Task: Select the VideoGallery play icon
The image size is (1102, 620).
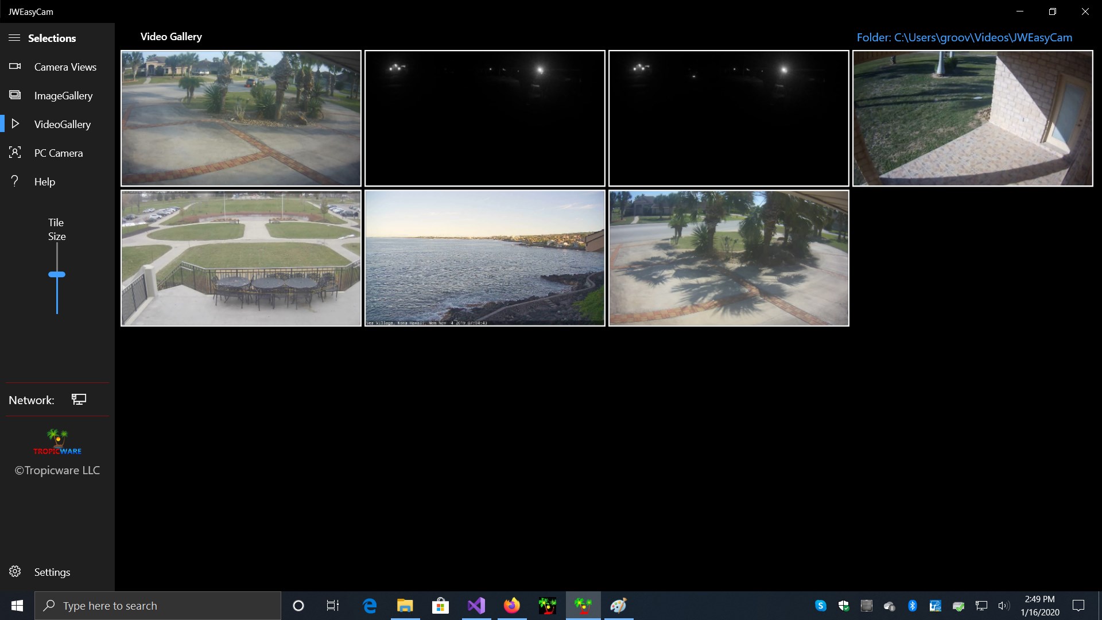Action: 15,124
